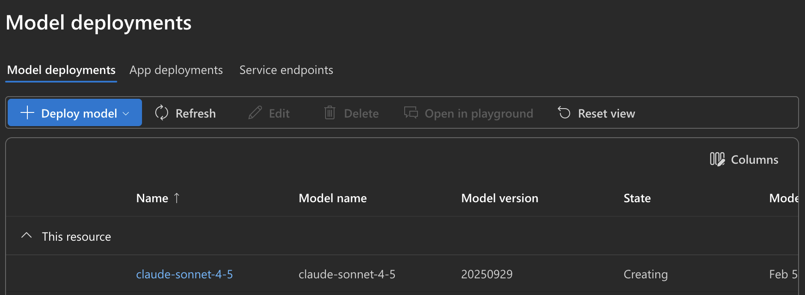Click the Creating state cell
This screenshot has width=805, height=295.
[x=645, y=274]
